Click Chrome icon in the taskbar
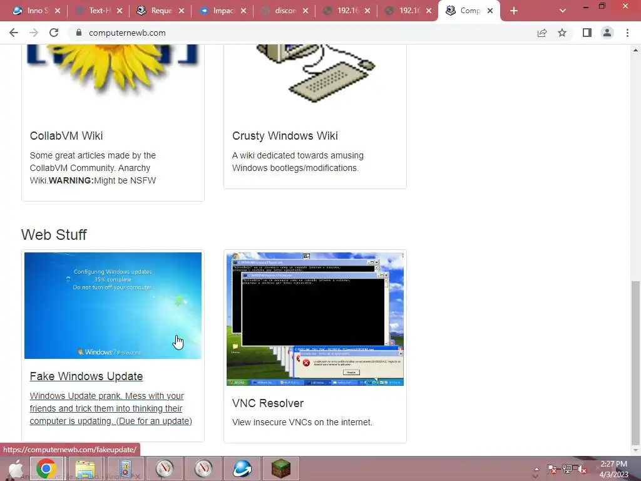 coord(46,468)
